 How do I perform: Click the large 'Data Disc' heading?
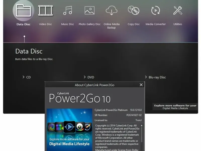pos(29,51)
